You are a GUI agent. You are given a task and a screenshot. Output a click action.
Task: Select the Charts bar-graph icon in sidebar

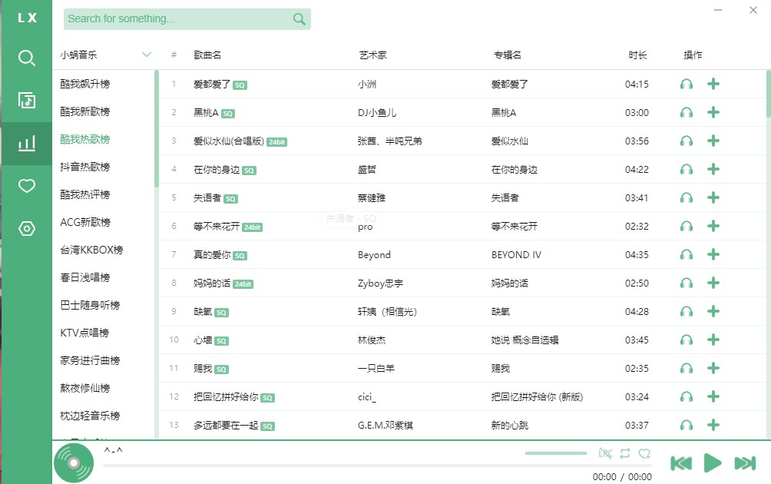click(x=26, y=143)
